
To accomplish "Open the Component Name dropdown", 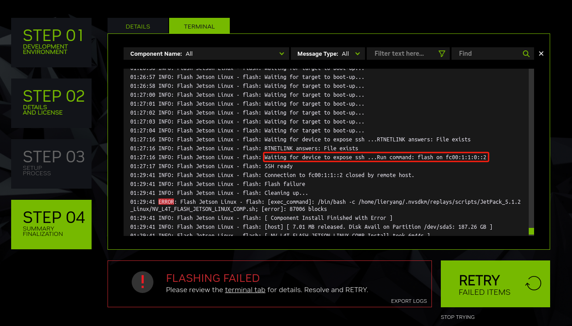I will tap(206, 54).
